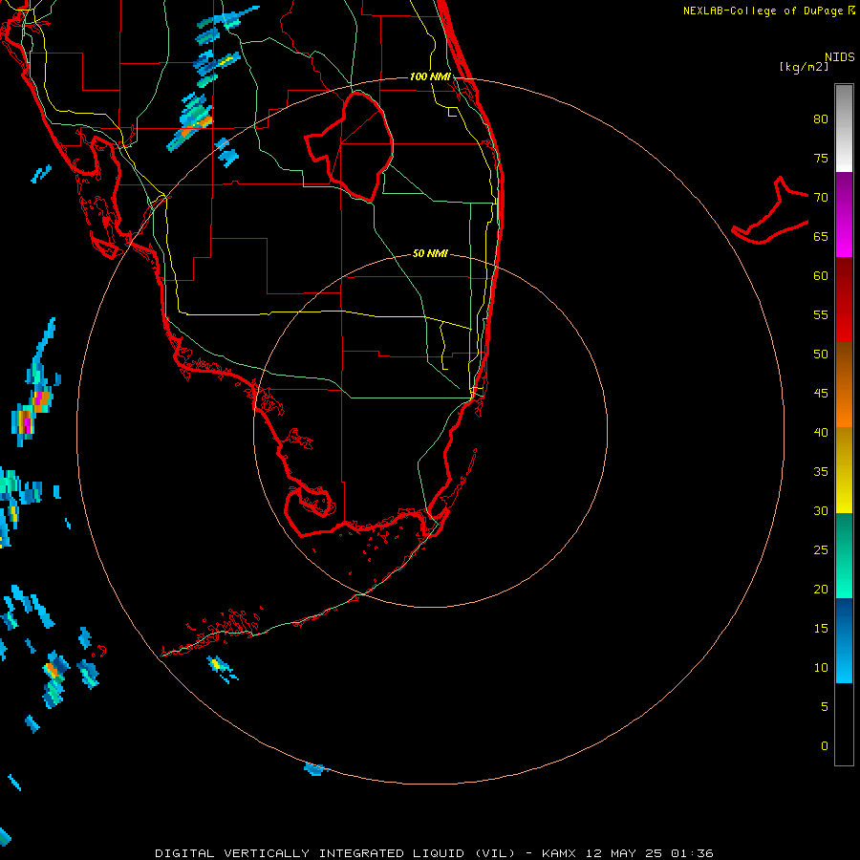The height and width of the screenshot is (860, 860).
Task: Click the magenta band of the color bar
Action: click(844, 215)
